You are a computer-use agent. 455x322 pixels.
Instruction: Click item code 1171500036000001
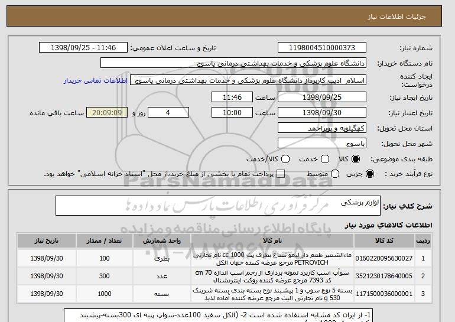(x=384, y=294)
